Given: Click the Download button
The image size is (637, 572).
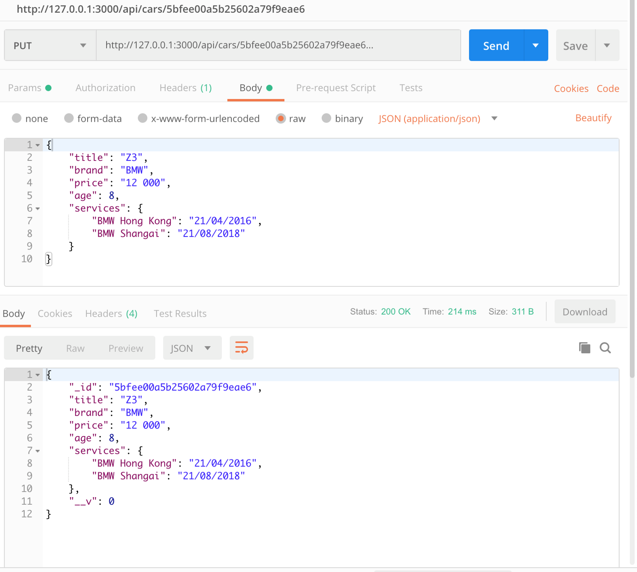Looking at the screenshot, I should pyautogui.click(x=585, y=311).
